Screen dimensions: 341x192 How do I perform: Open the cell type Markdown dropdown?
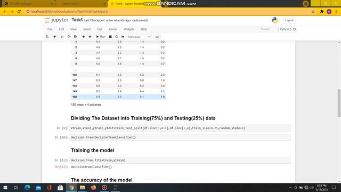pos(139,37)
